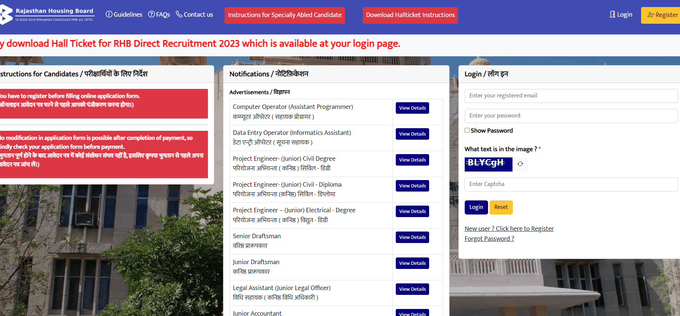This screenshot has width=680, height=316.
Task: View Details for Legal Assistant post
Action: pyautogui.click(x=412, y=289)
